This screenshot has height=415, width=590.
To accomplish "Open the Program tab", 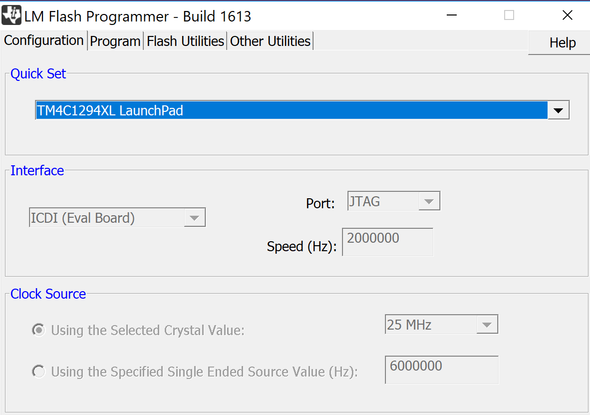I will [115, 41].
